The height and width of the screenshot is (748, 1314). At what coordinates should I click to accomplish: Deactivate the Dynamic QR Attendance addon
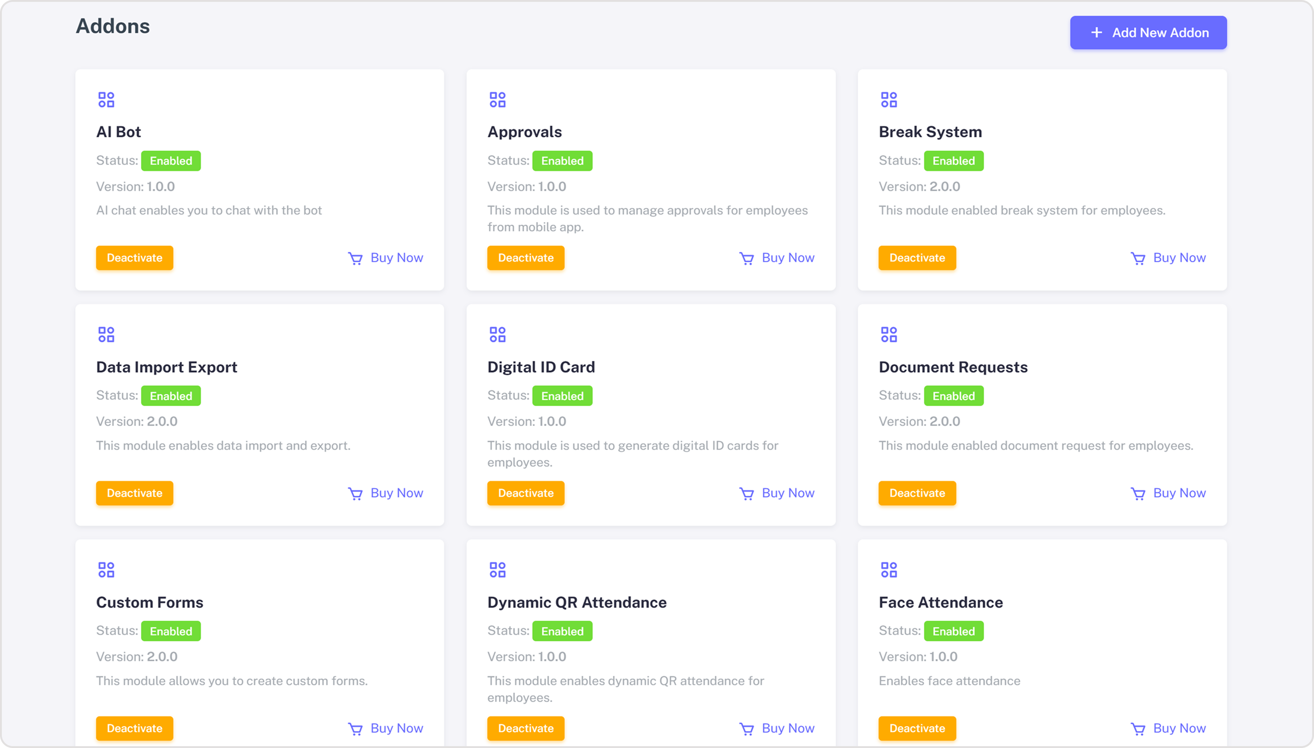coord(526,729)
